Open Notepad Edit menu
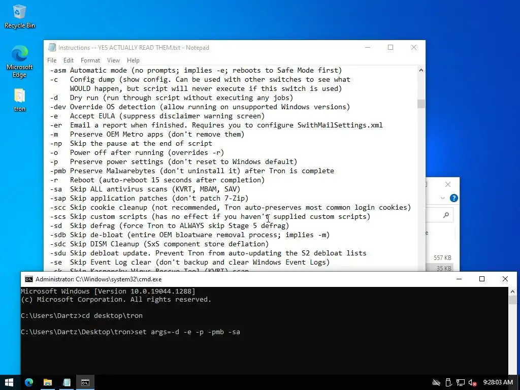This screenshot has width=520, height=390. pyautogui.click(x=69, y=60)
